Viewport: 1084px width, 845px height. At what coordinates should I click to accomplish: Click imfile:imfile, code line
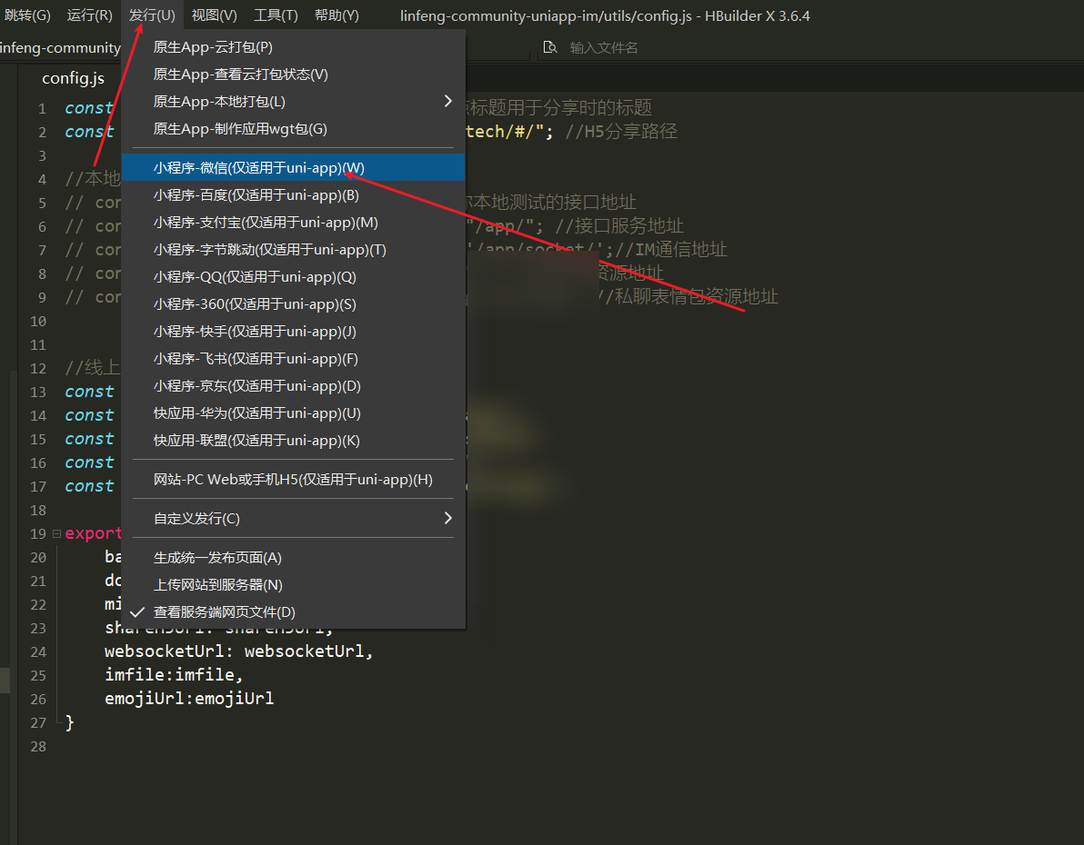point(174,674)
